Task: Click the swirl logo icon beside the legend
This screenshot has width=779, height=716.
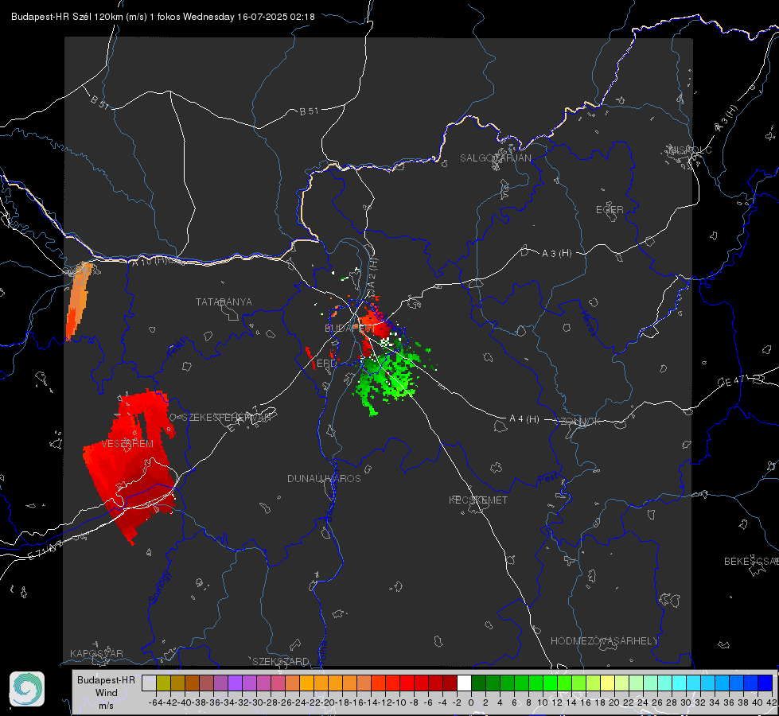Action: coord(27,689)
